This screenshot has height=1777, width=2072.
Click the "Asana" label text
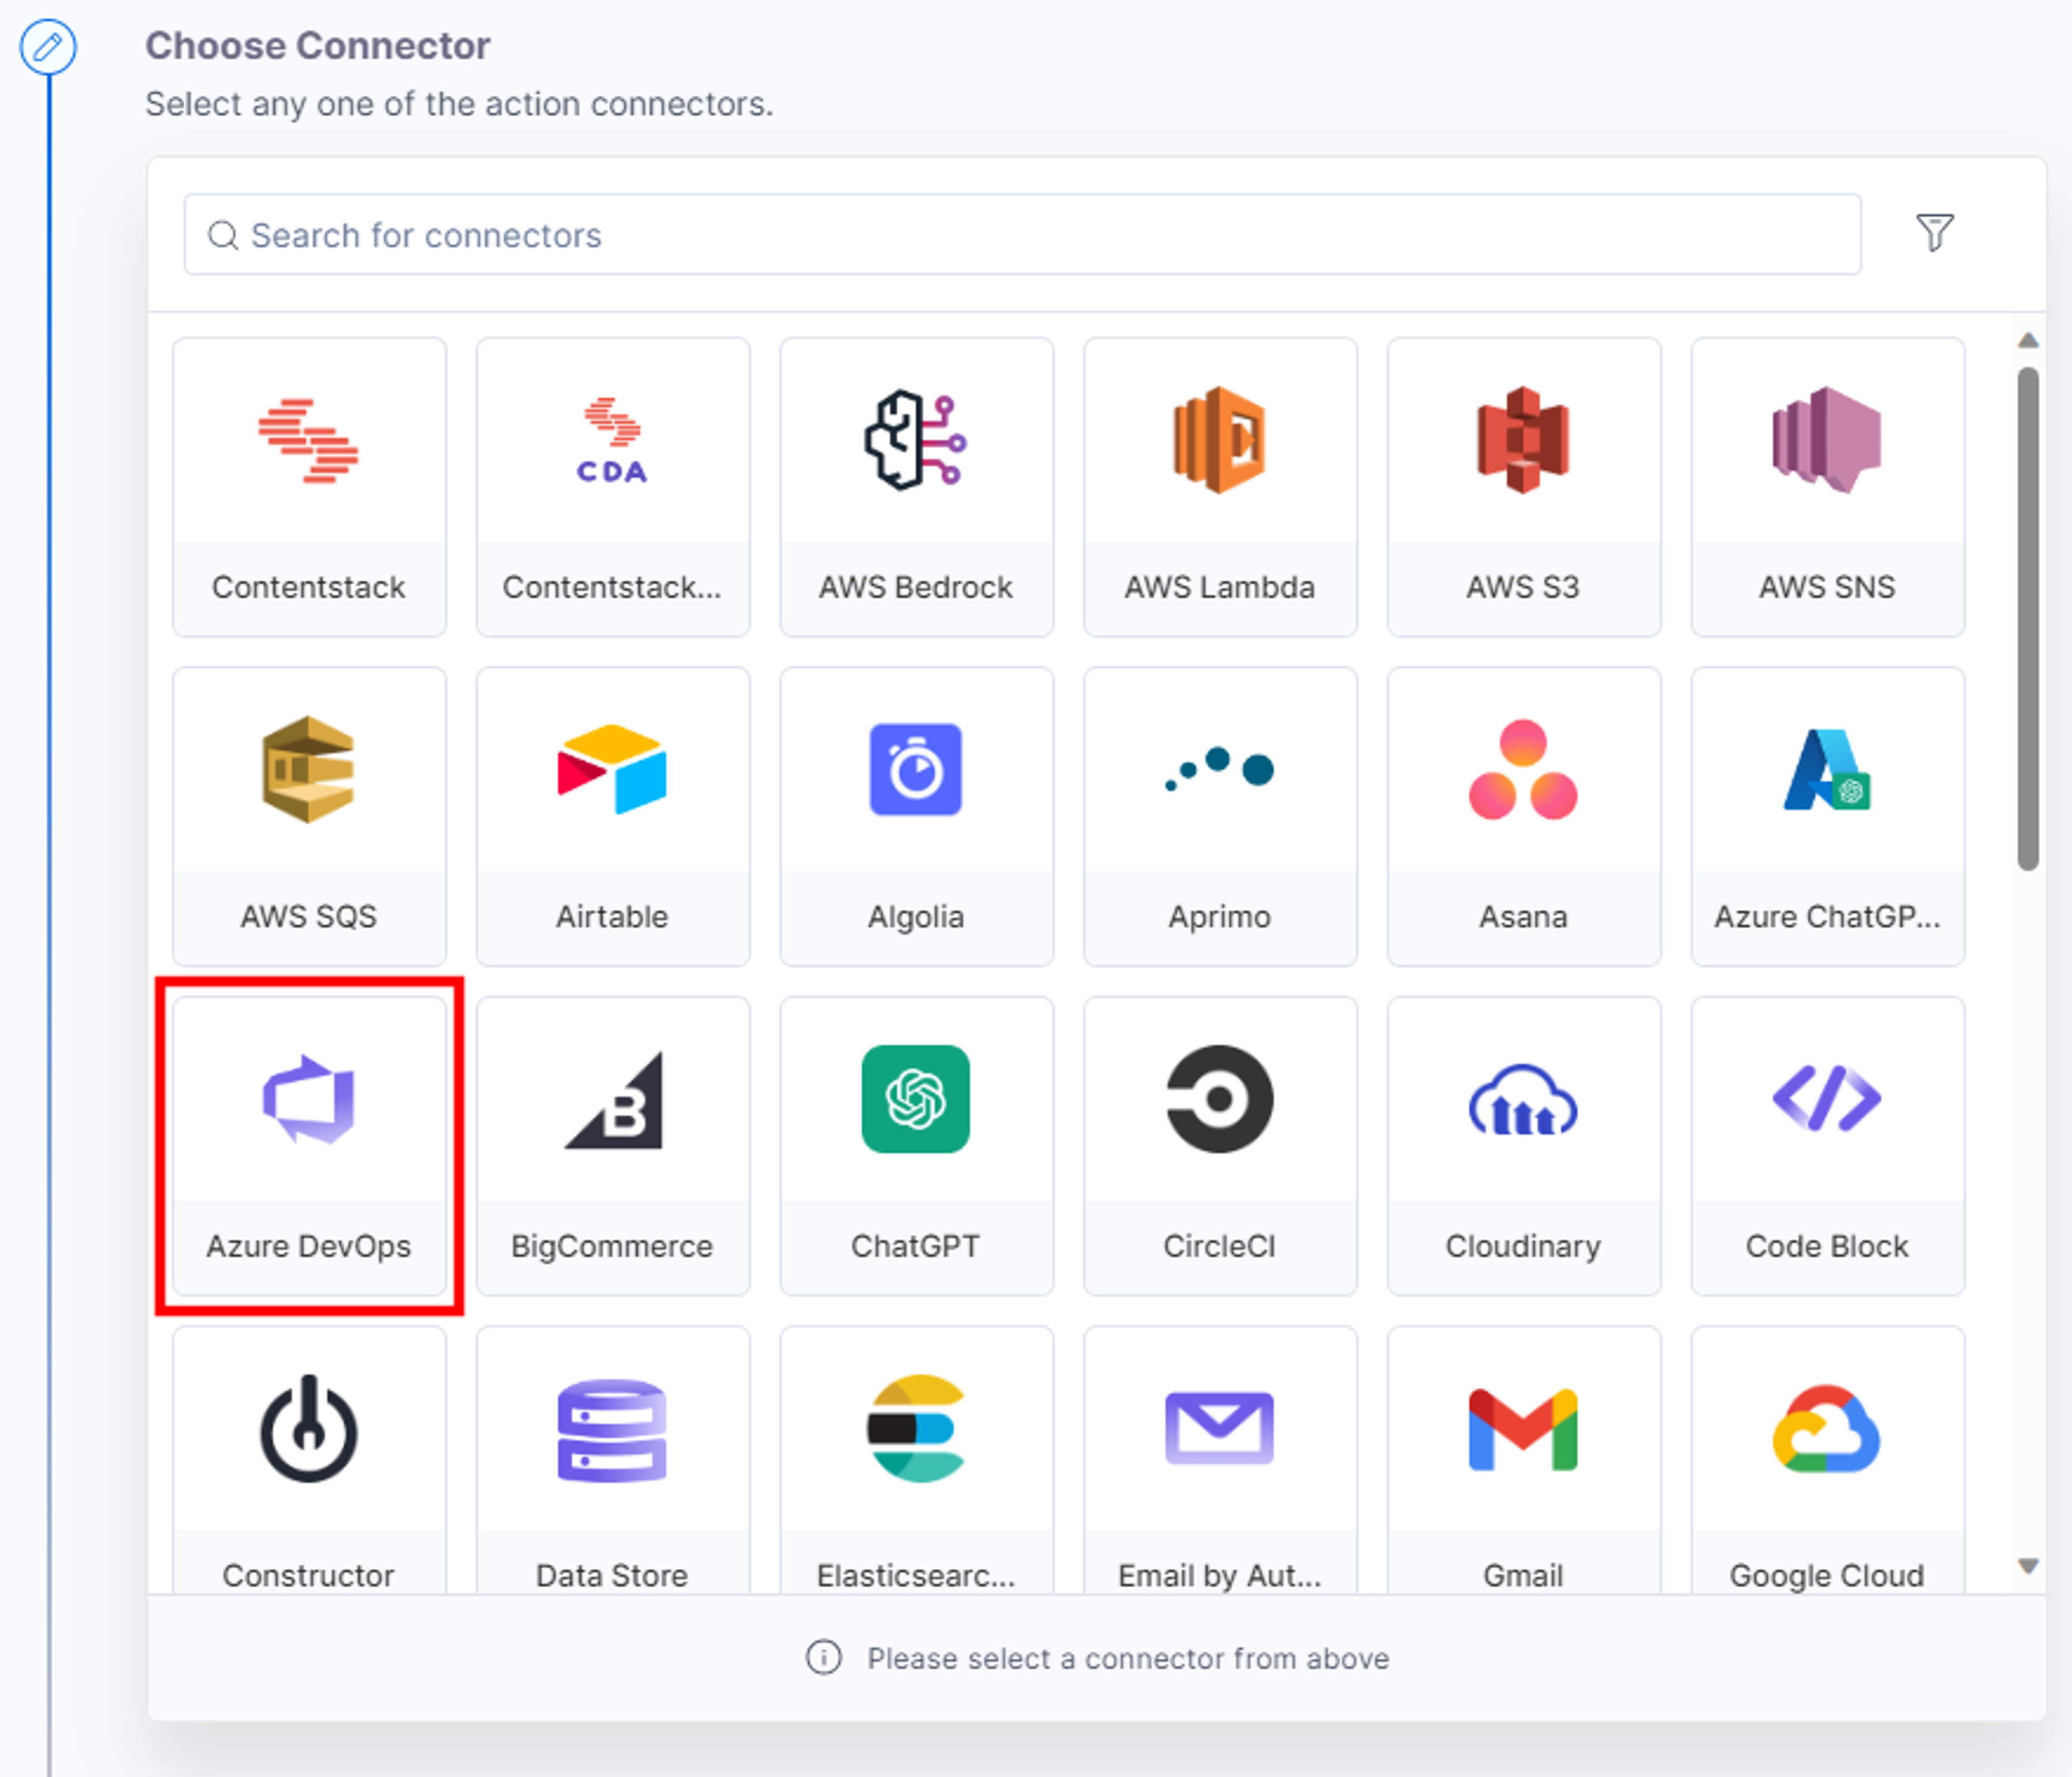click(x=1523, y=916)
